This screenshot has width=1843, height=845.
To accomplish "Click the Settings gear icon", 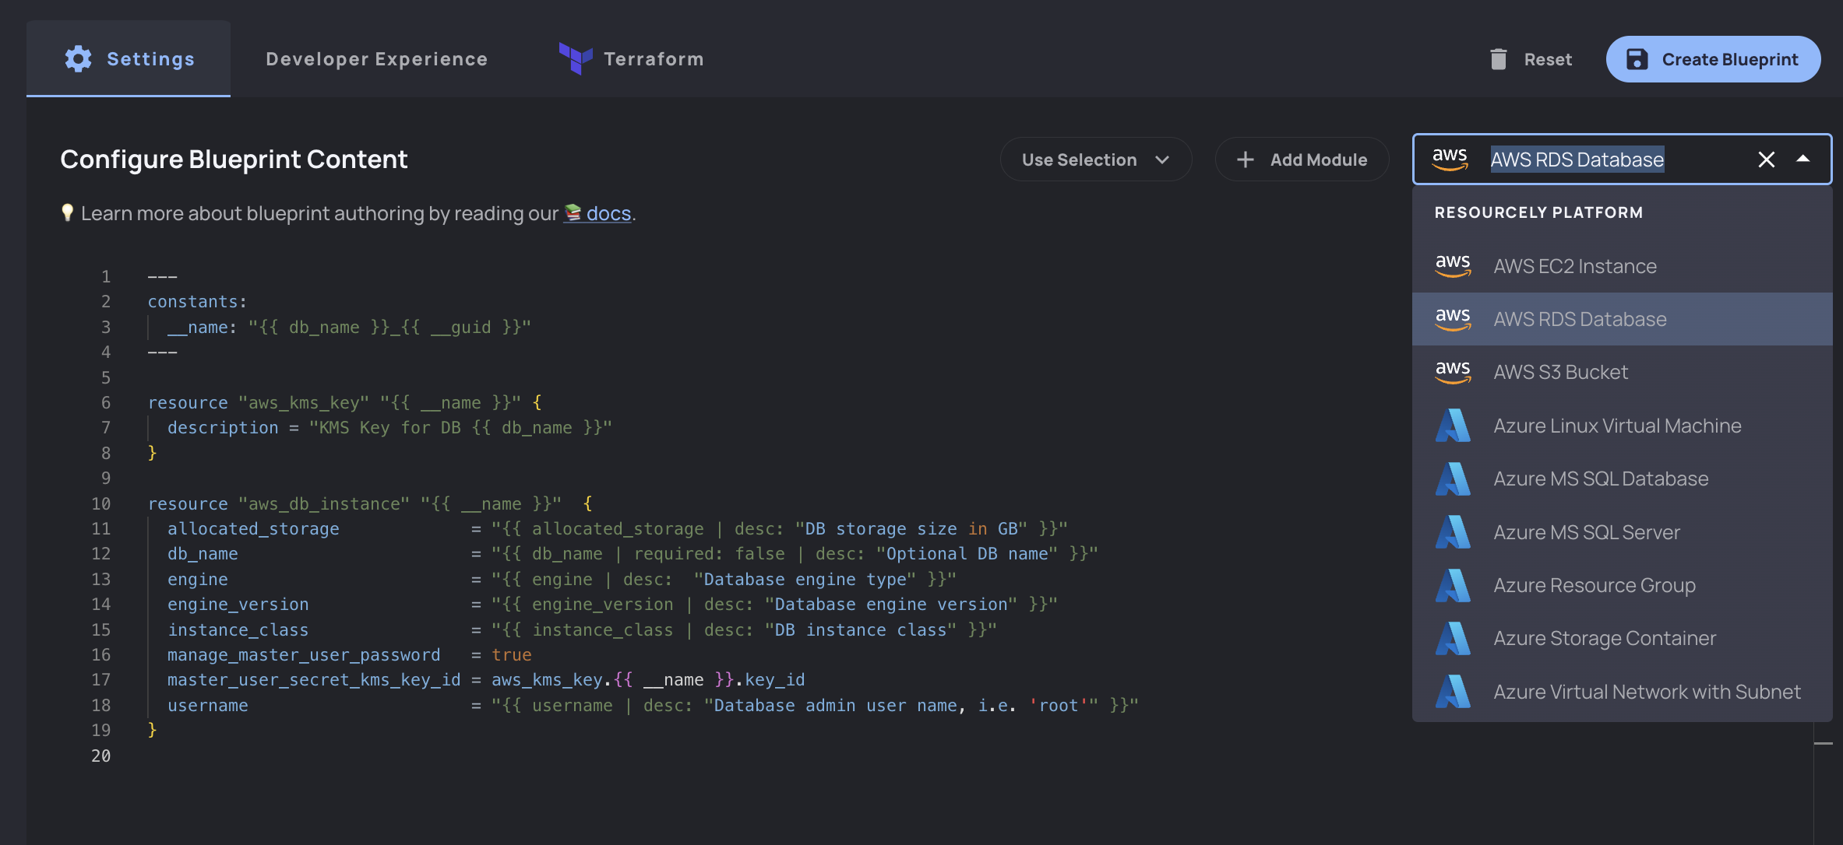I will (78, 59).
